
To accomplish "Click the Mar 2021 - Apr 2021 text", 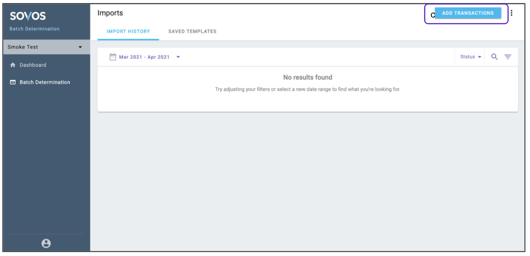I will click(x=144, y=57).
